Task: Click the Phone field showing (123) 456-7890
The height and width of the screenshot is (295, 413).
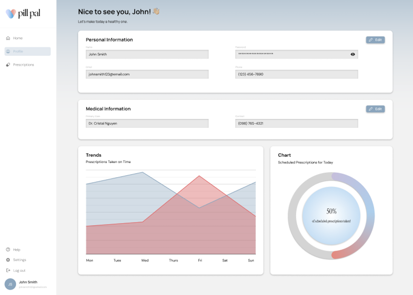Action: (x=296, y=75)
